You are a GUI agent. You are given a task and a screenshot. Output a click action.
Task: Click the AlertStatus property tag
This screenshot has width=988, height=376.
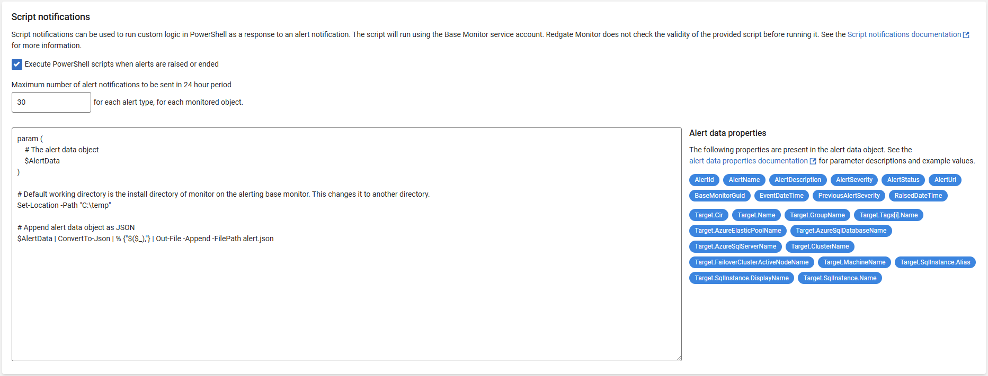(x=903, y=180)
